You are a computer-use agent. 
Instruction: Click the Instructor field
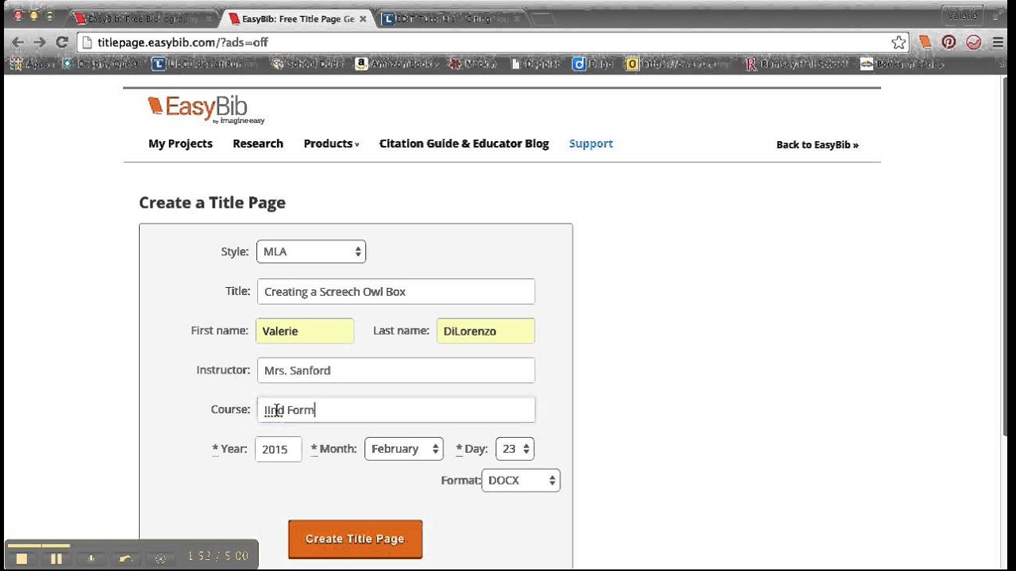[396, 370]
